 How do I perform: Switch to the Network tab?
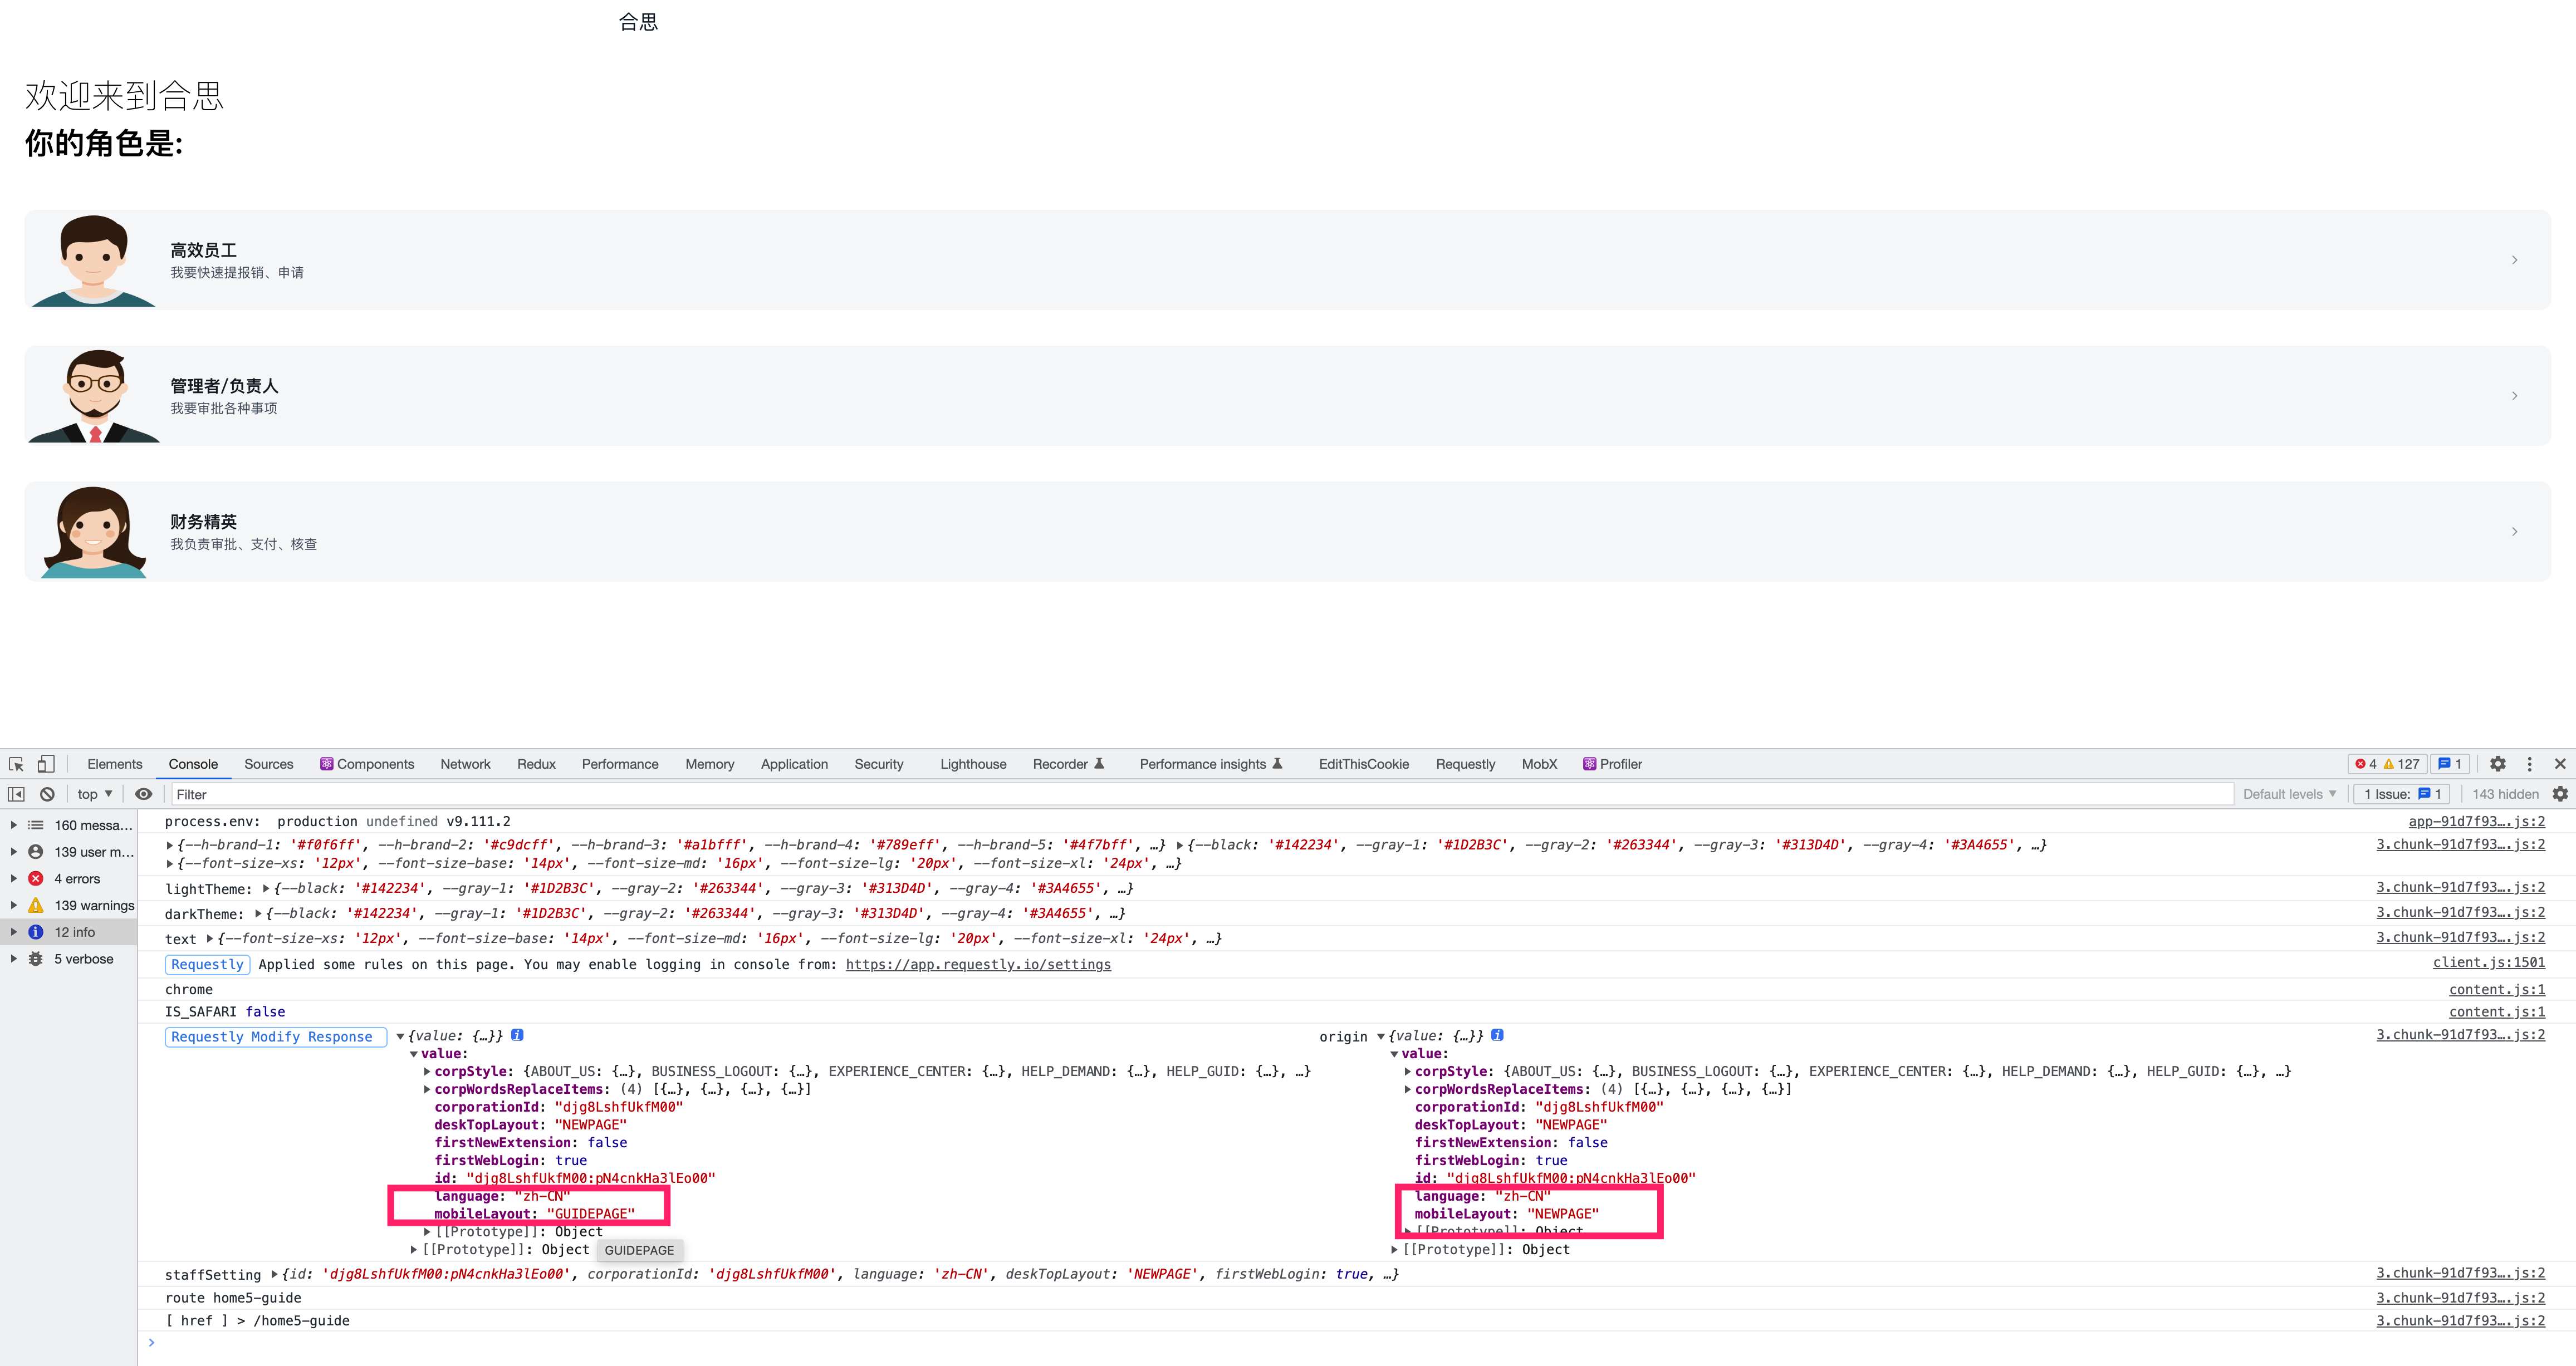tap(465, 764)
